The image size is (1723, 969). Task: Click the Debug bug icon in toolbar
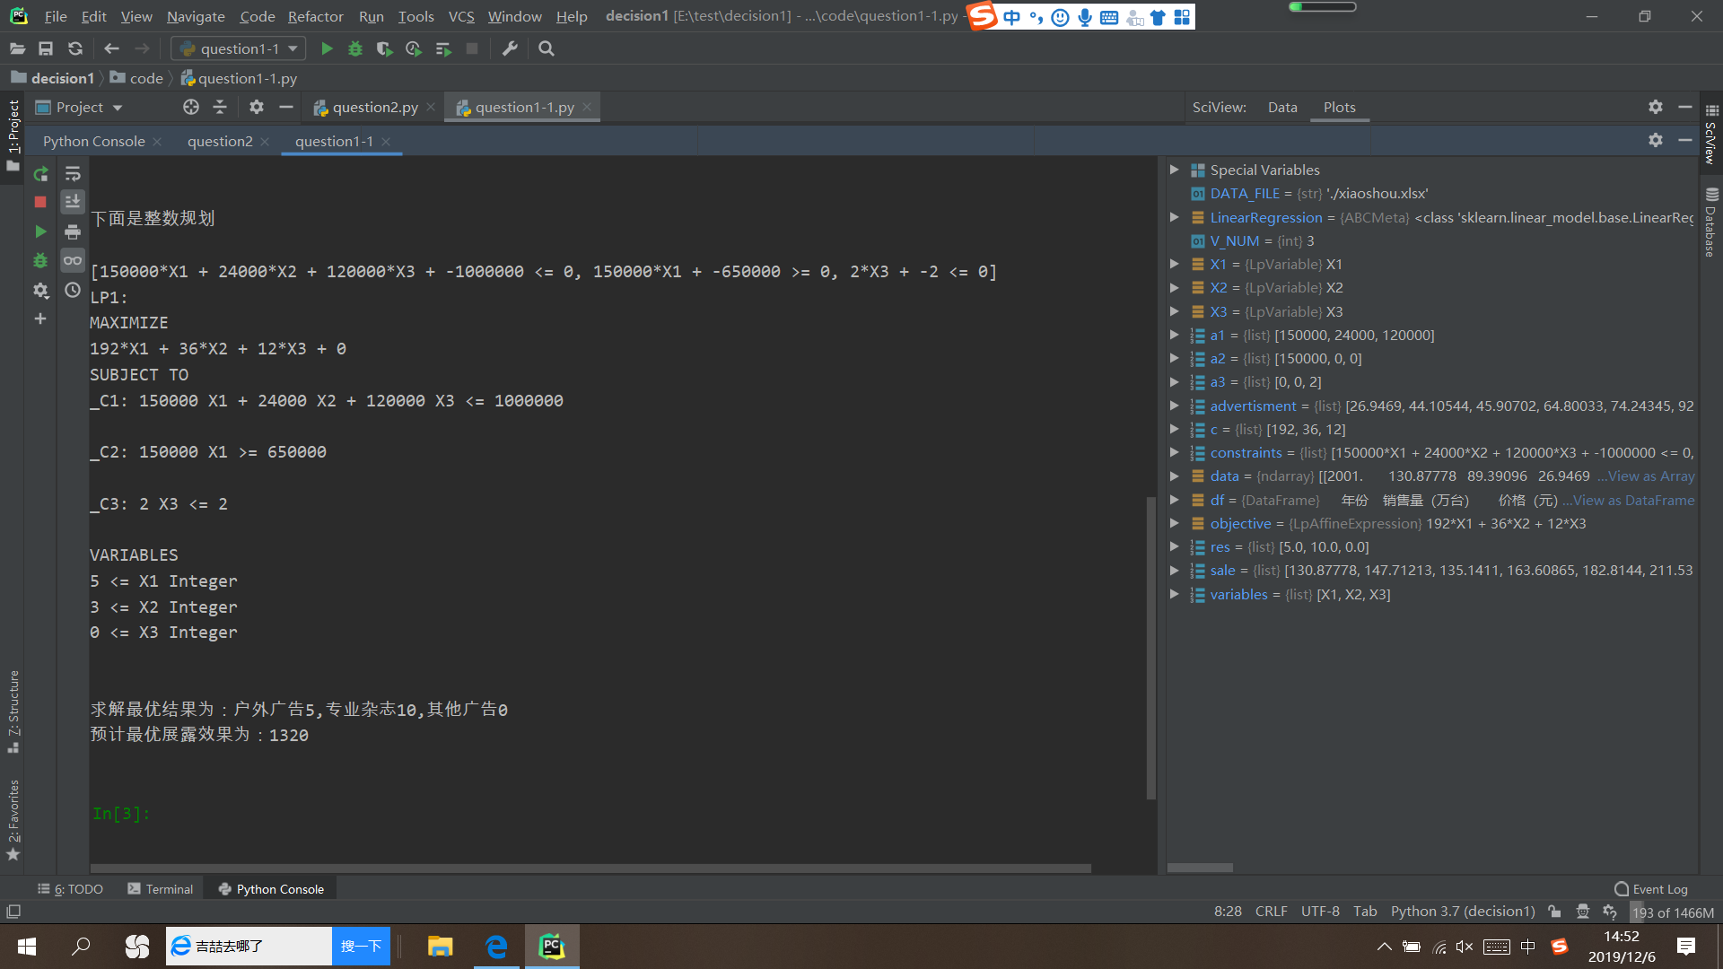(355, 48)
